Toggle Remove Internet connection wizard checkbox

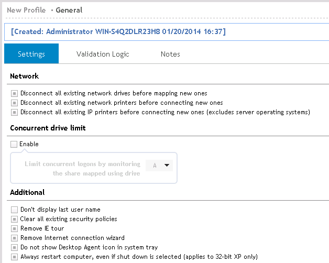pyautogui.click(x=14, y=238)
